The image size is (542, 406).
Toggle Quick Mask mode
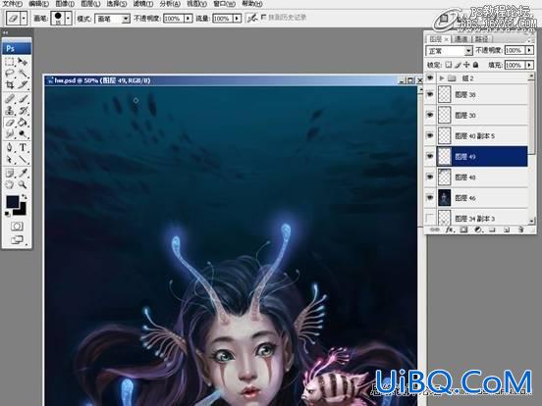[x=17, y=227]
